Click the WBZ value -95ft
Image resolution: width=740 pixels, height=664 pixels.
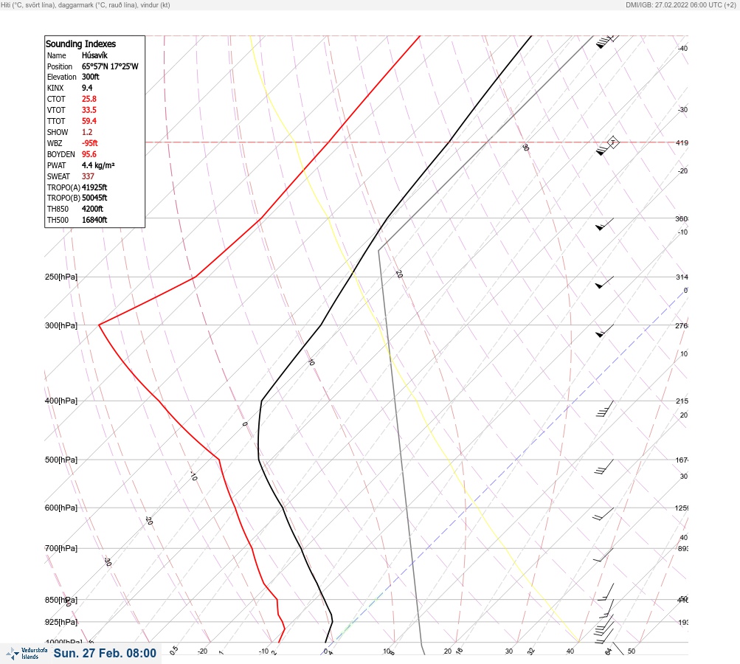[x=90, y=143]
